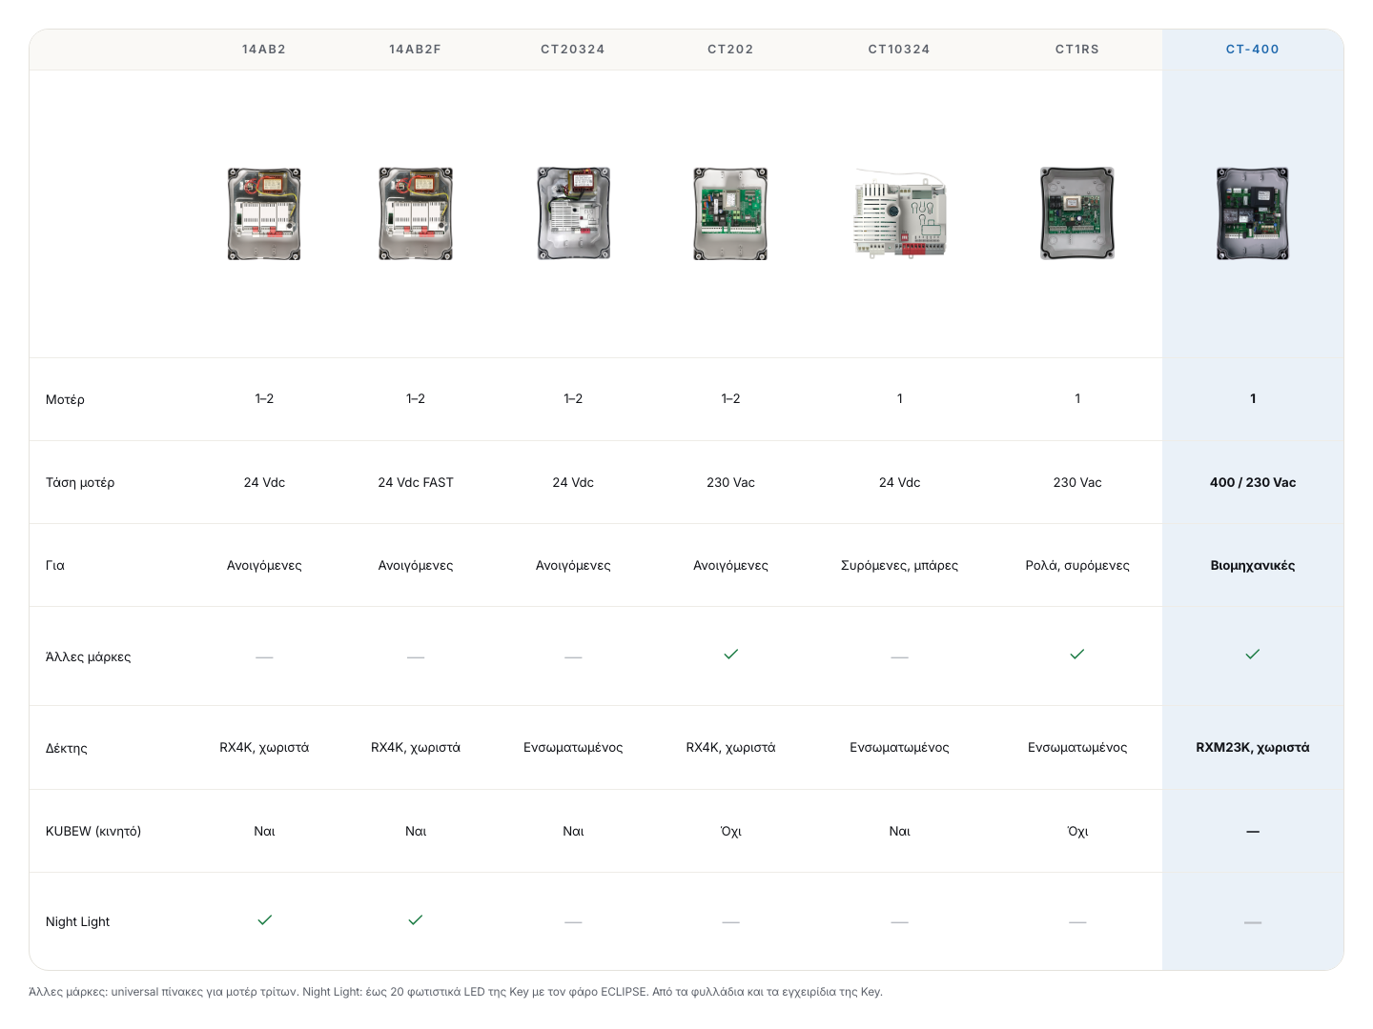1373x1029 pixels.
Task: Click the footnote text about 'Άλλες μάρκες'
Action: (456, 992)
